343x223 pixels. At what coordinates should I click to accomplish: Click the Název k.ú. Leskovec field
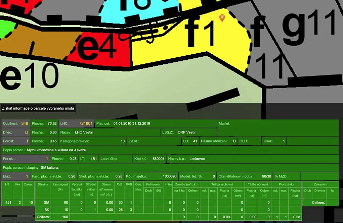pyautogui.click(x=197, y=159)
